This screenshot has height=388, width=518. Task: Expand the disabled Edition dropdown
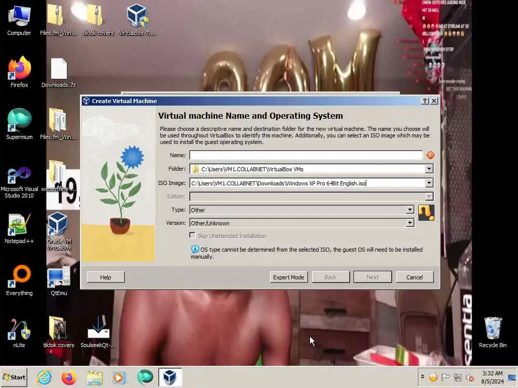coord(429,197)
